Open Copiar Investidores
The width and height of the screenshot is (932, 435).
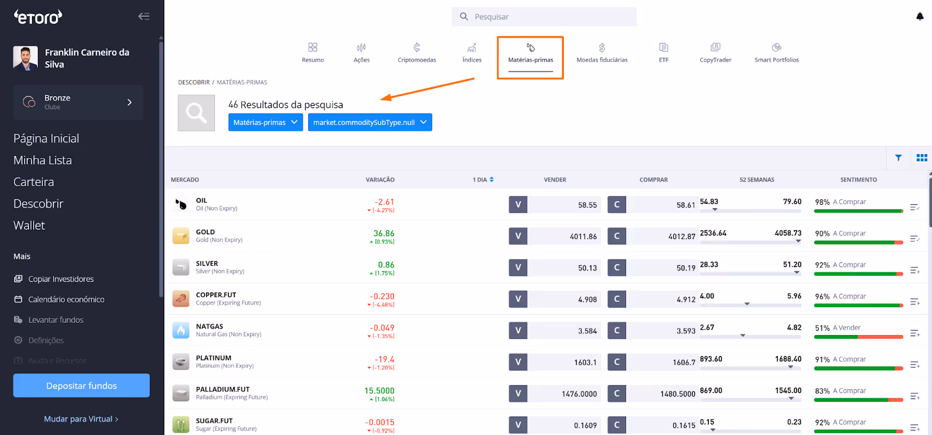(x=54, y=279)
